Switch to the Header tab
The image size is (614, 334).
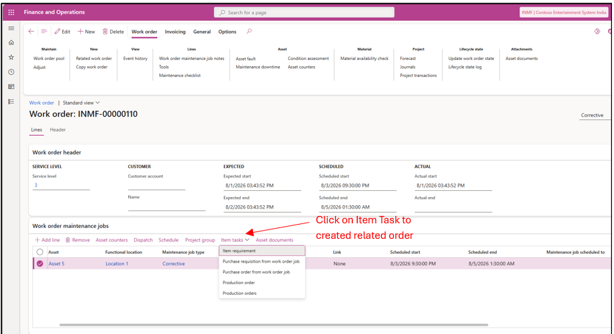(x=57, y=130)
